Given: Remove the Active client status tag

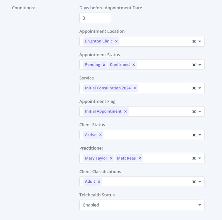Looking at the screenshot, I should click(x=100, y=135).
